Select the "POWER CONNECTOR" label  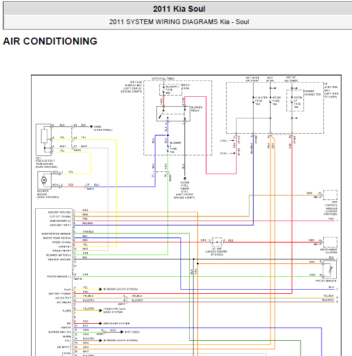click(313, 93)
